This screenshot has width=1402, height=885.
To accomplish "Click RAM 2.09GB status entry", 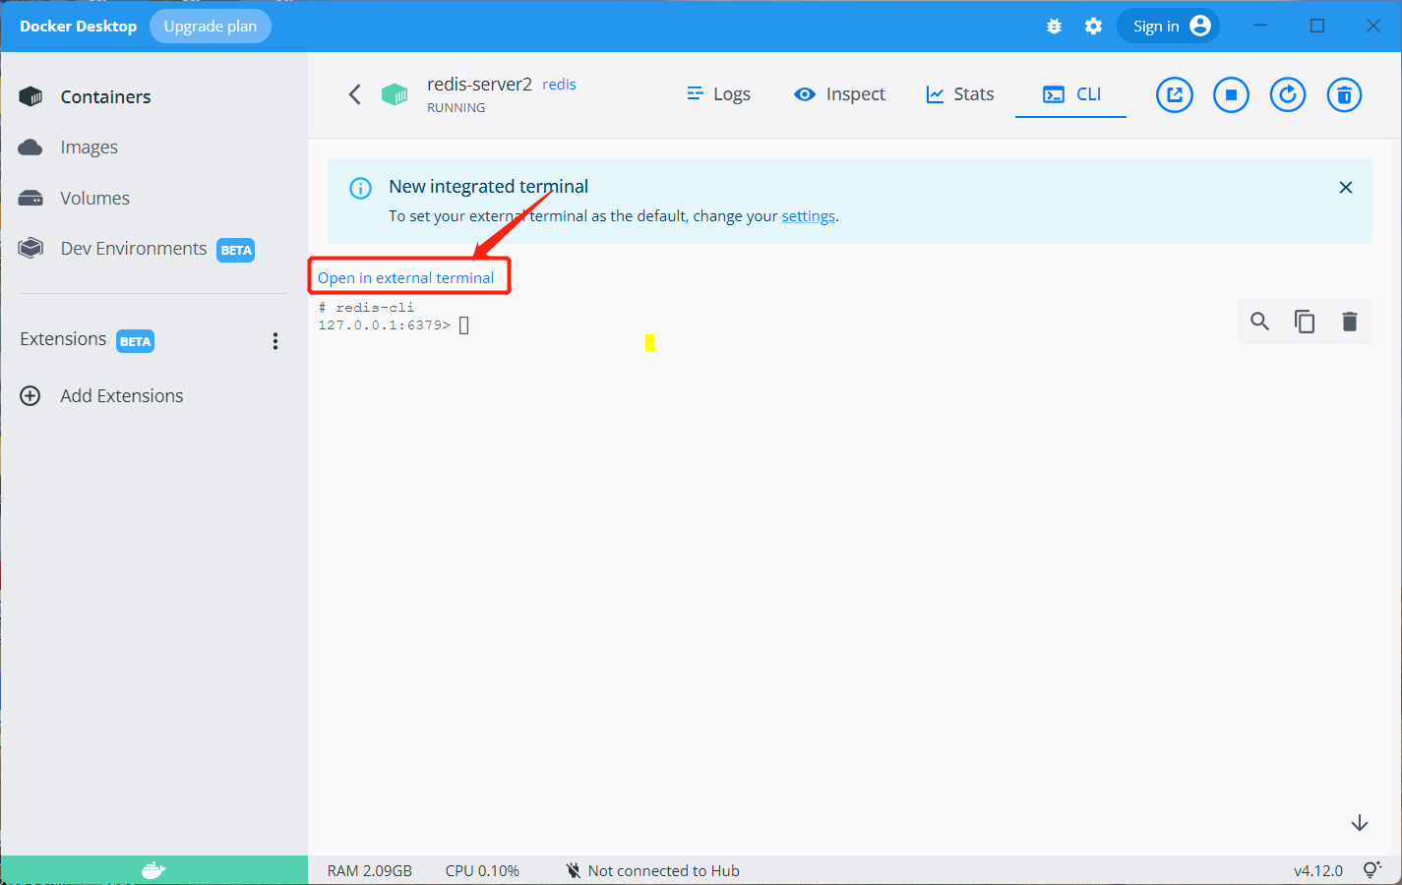I will (370, 870).
